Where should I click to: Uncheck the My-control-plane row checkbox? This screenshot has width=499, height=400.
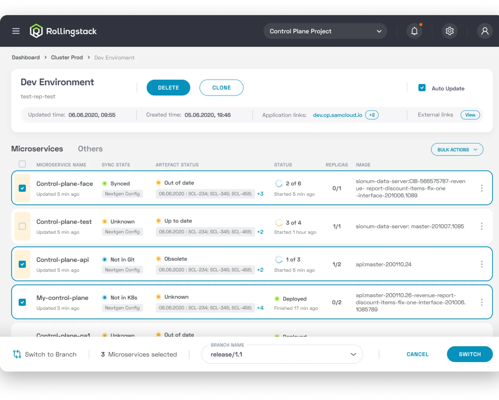[22, 302]
